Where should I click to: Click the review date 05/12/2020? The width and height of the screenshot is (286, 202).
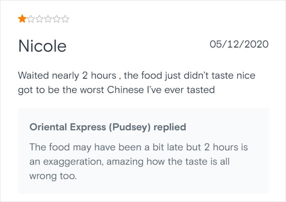tap(239, 44)
